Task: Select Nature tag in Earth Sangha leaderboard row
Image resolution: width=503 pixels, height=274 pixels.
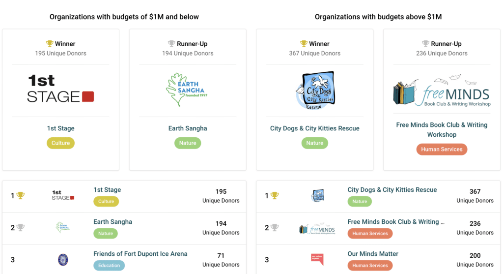Action: [x=106, y=234]
